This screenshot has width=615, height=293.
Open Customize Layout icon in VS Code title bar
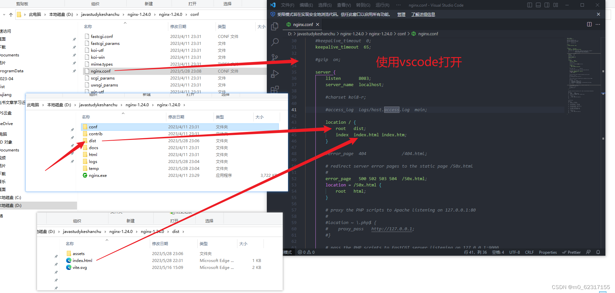click(555, 5)
